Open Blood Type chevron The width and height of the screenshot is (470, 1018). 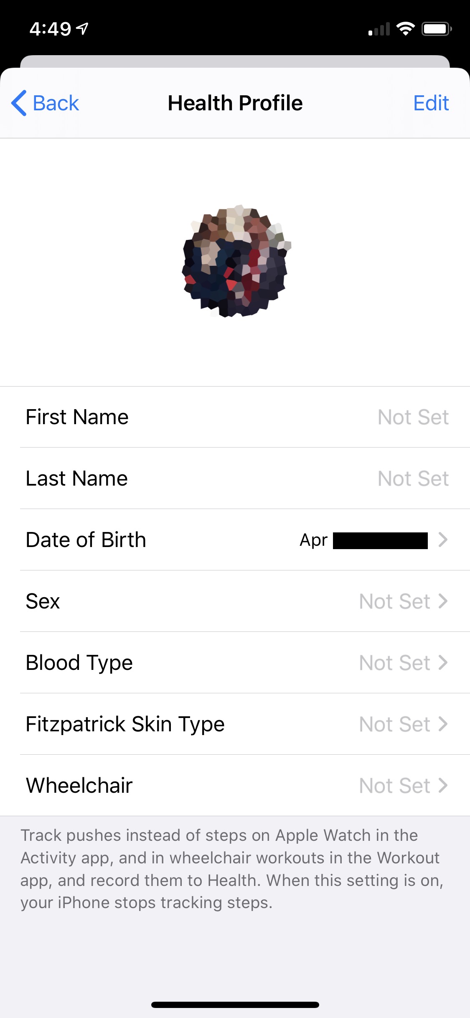443,662
